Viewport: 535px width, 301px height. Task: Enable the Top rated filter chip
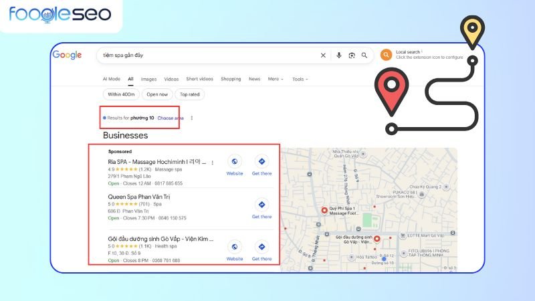click(x=191, y=94)
